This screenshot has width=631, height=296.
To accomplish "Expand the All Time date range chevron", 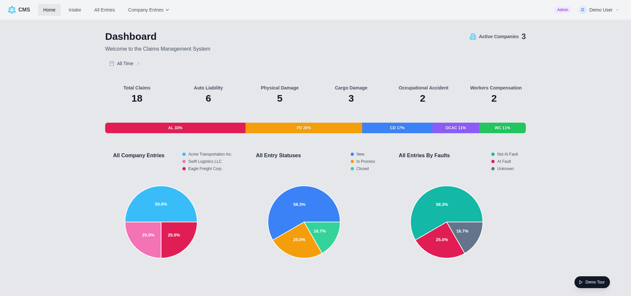I will 138,63.
